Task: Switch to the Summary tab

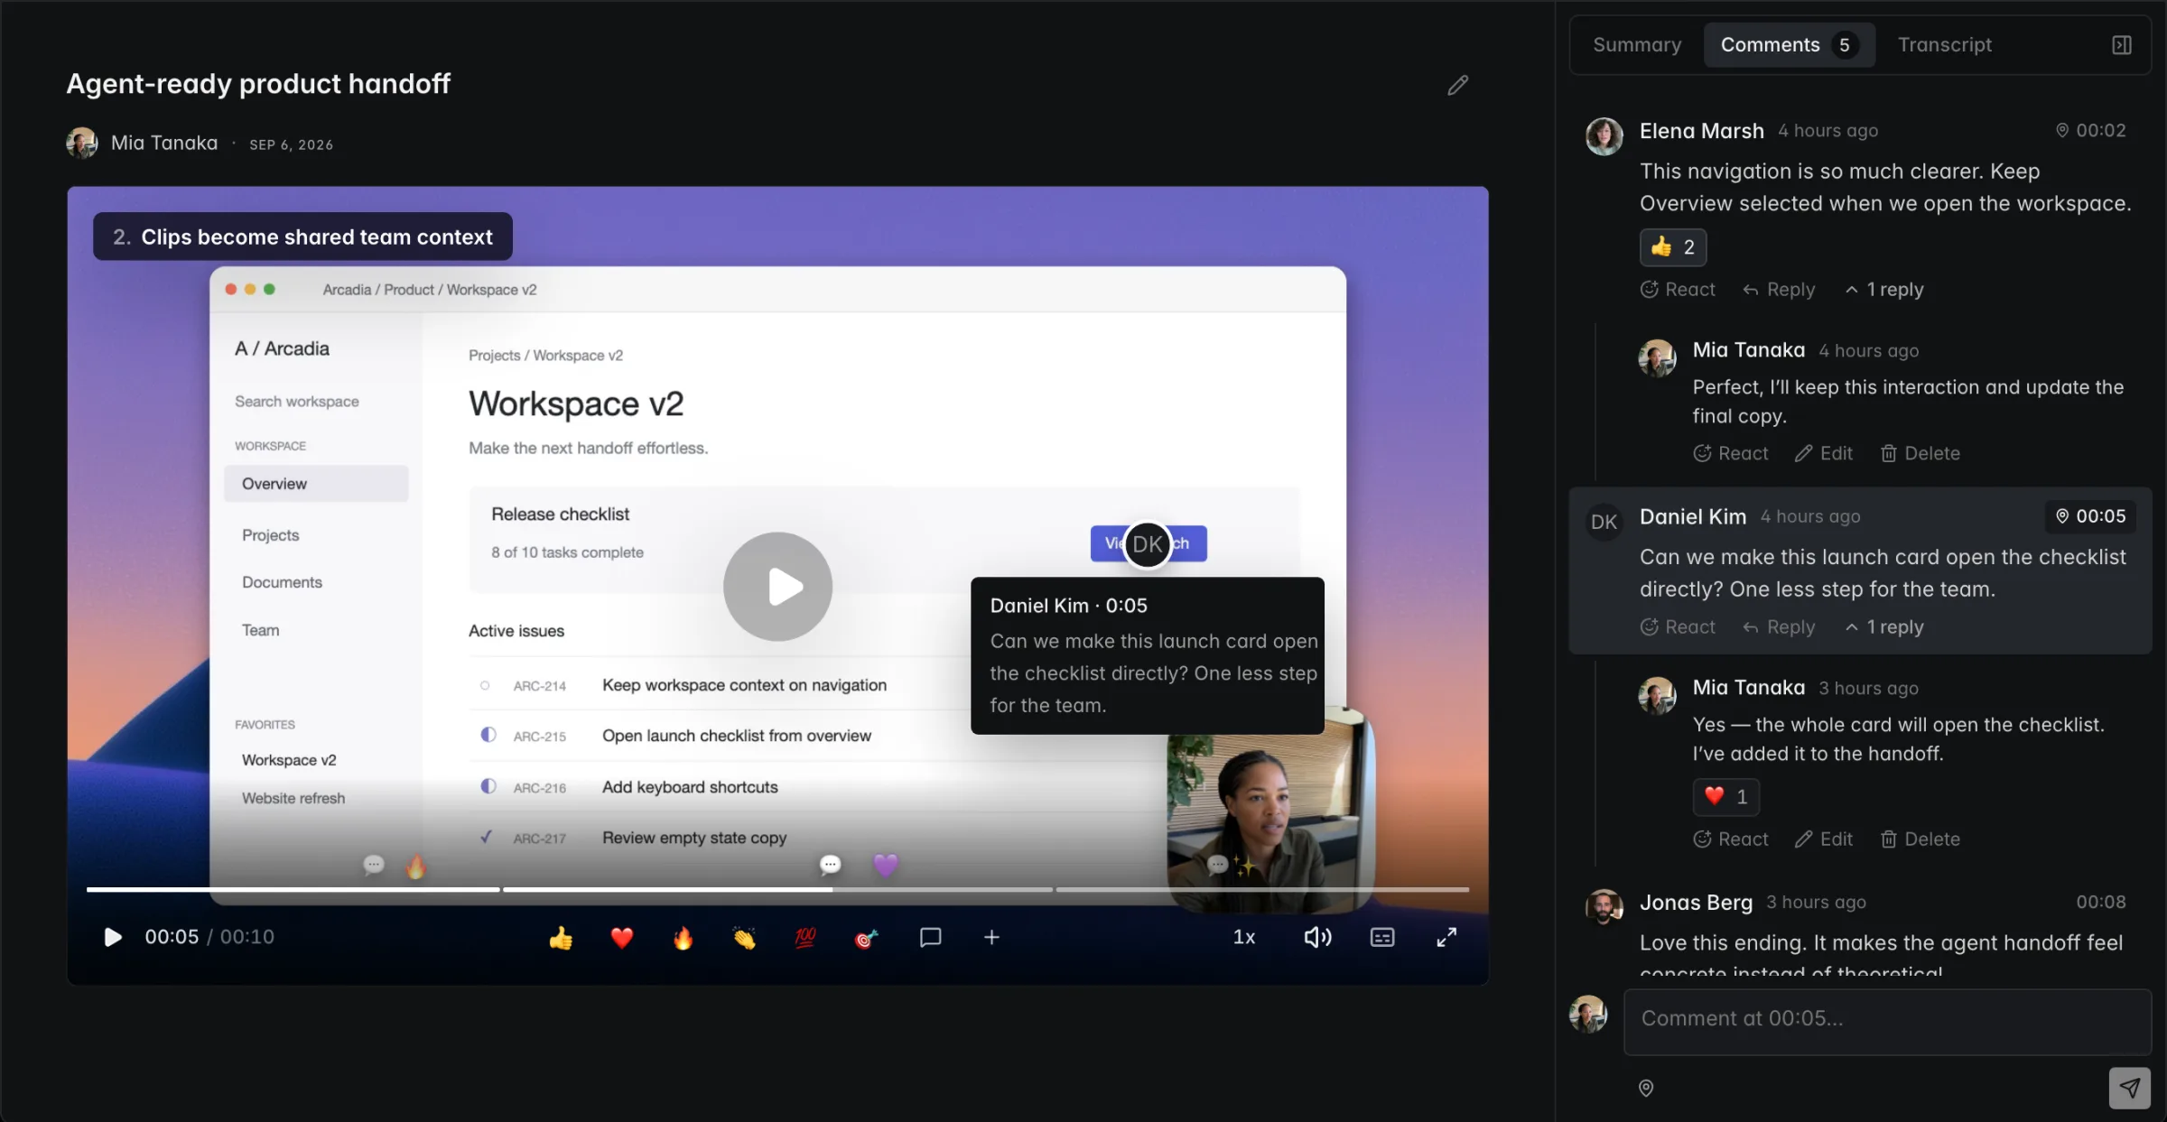Action: coord(1637,45)
